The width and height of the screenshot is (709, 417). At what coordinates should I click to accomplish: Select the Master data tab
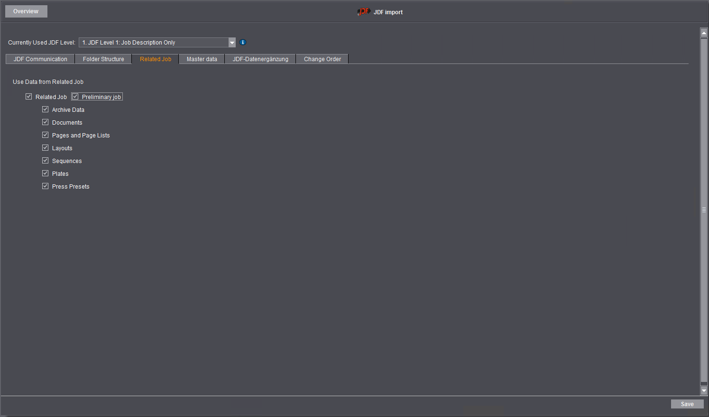[201, 59]
